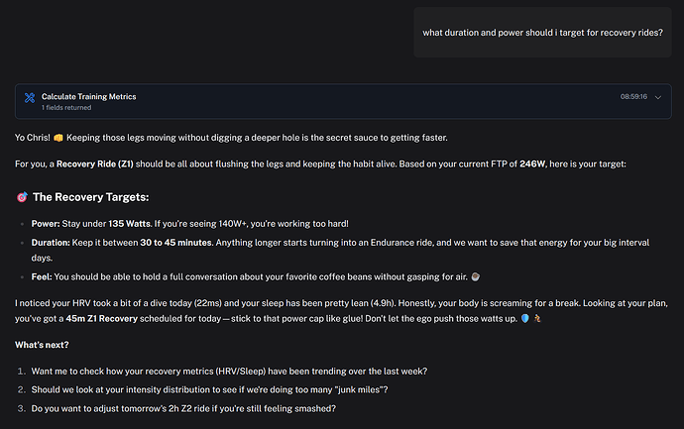This screenshot has width=684, height=429.
Task: Choose suggestion about recovery metrics trending
Action: coord(225,371)
